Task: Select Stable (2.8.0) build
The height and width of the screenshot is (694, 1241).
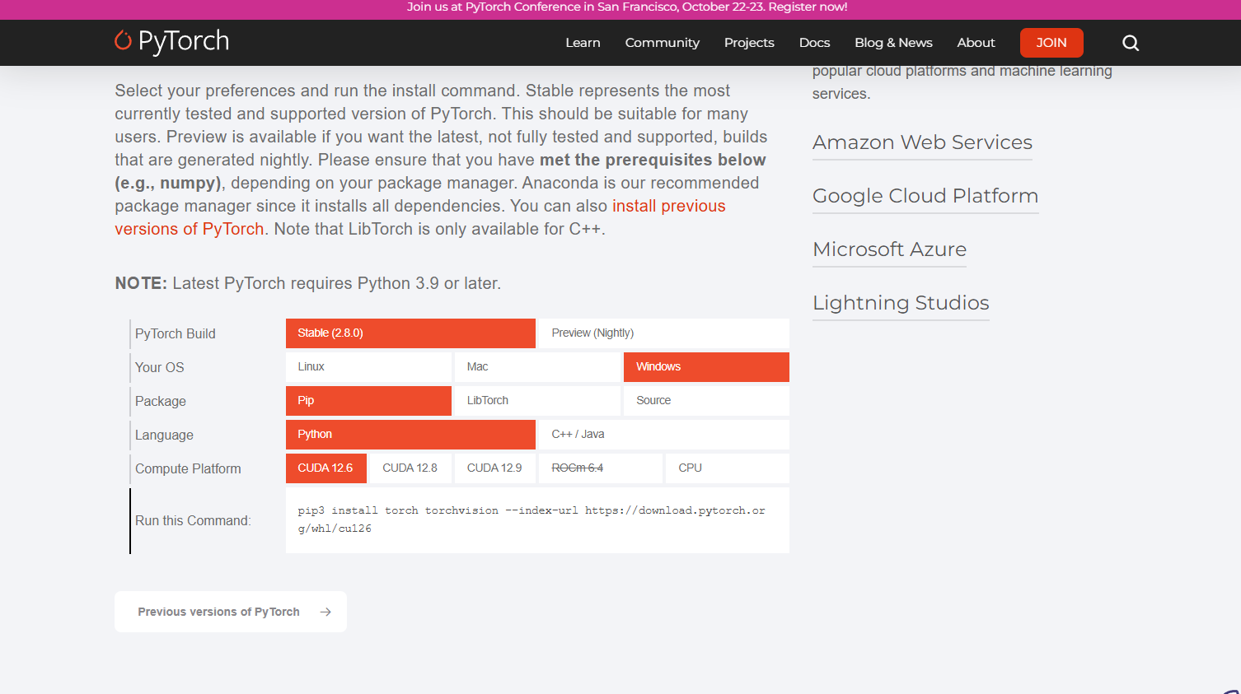Action: (410, 333)
